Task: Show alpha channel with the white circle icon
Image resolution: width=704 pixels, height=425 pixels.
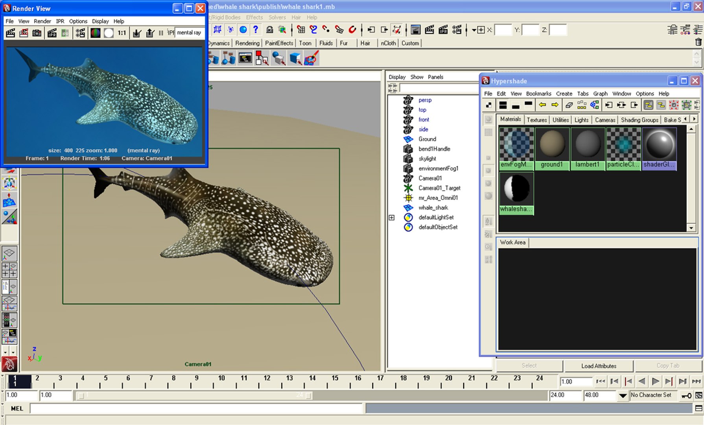Action: 109,33
